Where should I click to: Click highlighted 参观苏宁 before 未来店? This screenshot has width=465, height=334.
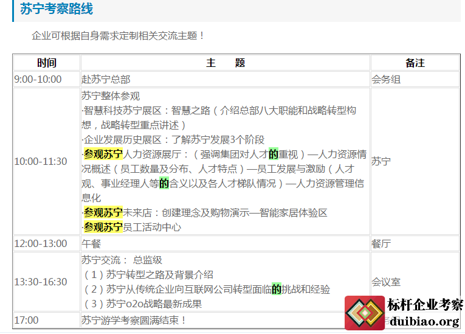(103, 212)
